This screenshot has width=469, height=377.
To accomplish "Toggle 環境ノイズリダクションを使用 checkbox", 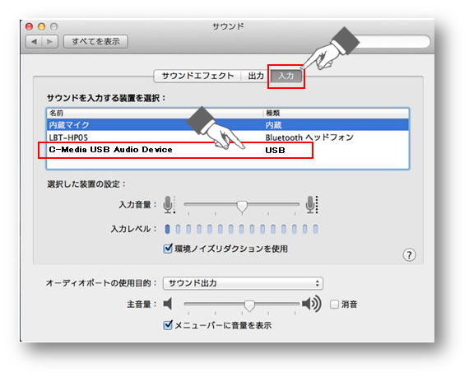I will [168, 249].
